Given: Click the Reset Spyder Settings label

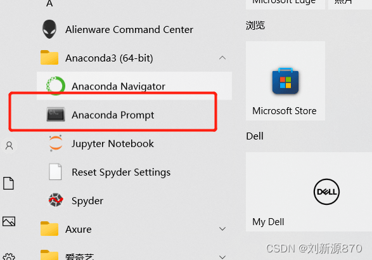Looking at the screenshot, I should click(121, 172).
